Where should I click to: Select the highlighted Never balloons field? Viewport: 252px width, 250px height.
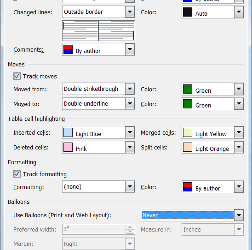coord(188,215)
